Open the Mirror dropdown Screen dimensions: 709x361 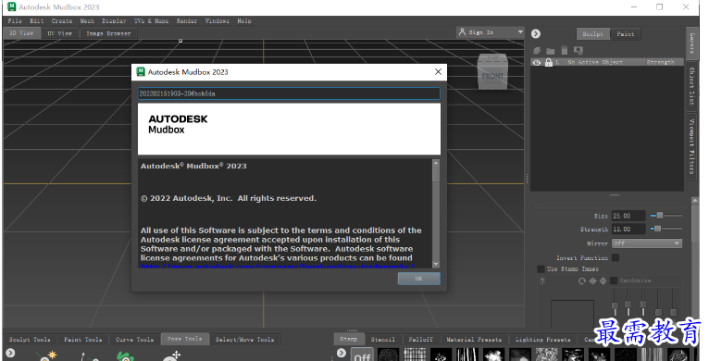click(647, 243)
